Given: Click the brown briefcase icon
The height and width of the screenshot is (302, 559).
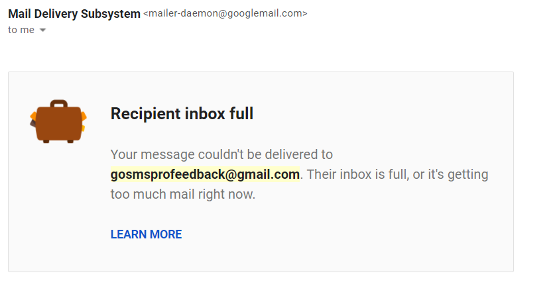Looking at the screenshot, I should pos(58,123).
